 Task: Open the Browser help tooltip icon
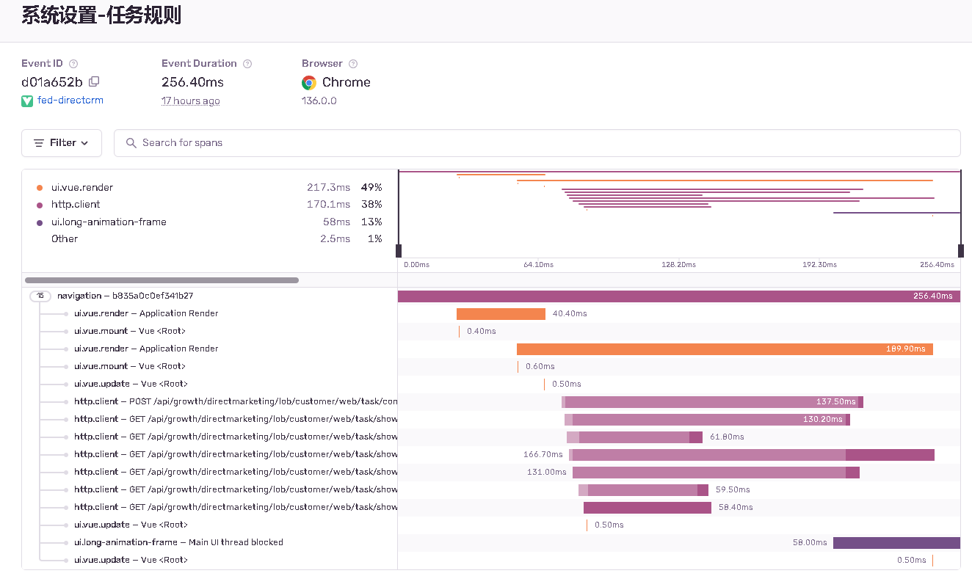pyautogui.click(x=353, y=64)
